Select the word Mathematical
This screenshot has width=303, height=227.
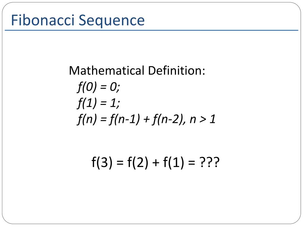pyautogui.click(x=107, y=70)
